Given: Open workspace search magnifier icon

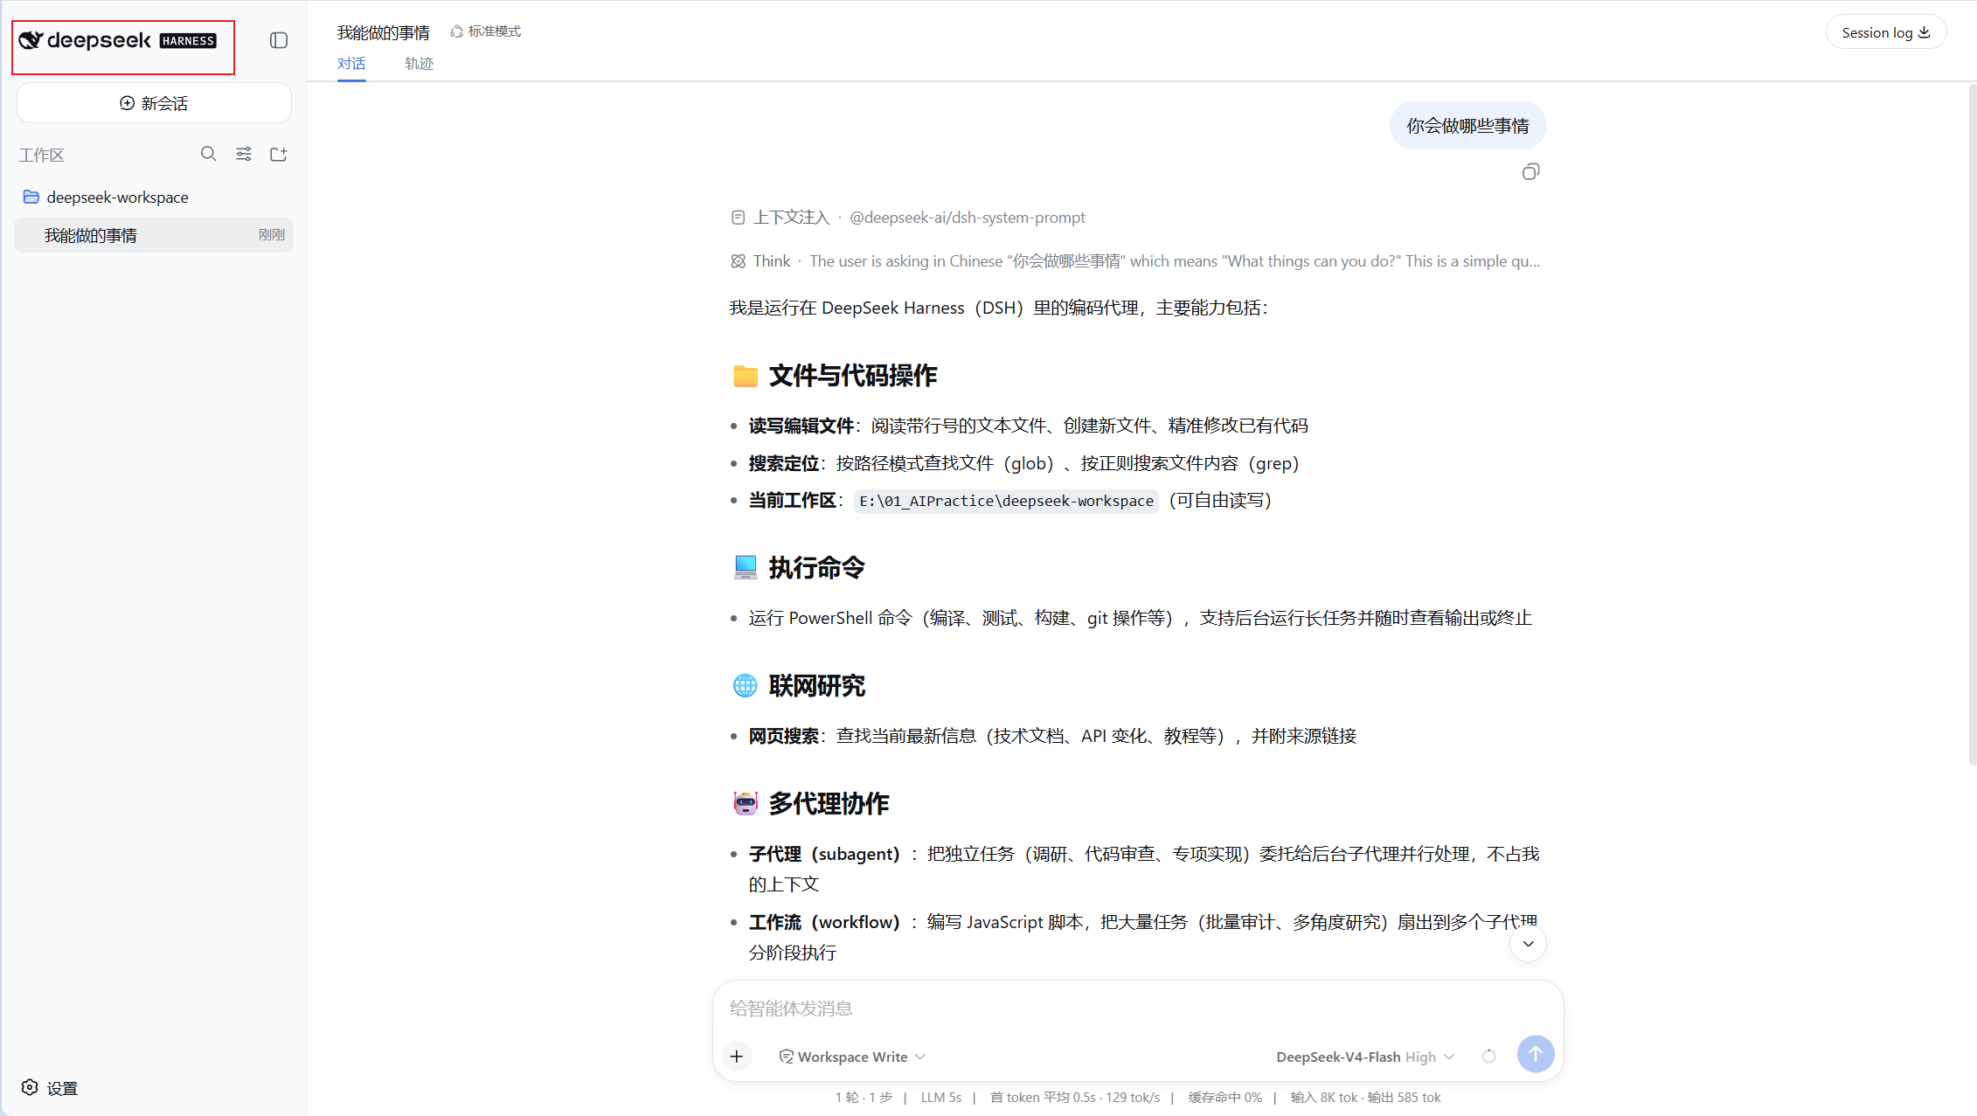Looking at the screenshot, I should coord(208,154).
